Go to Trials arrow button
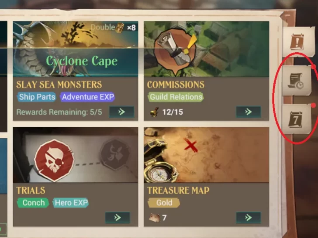Image resolution: width=318 pixels, height=238 pixels. 118,218
